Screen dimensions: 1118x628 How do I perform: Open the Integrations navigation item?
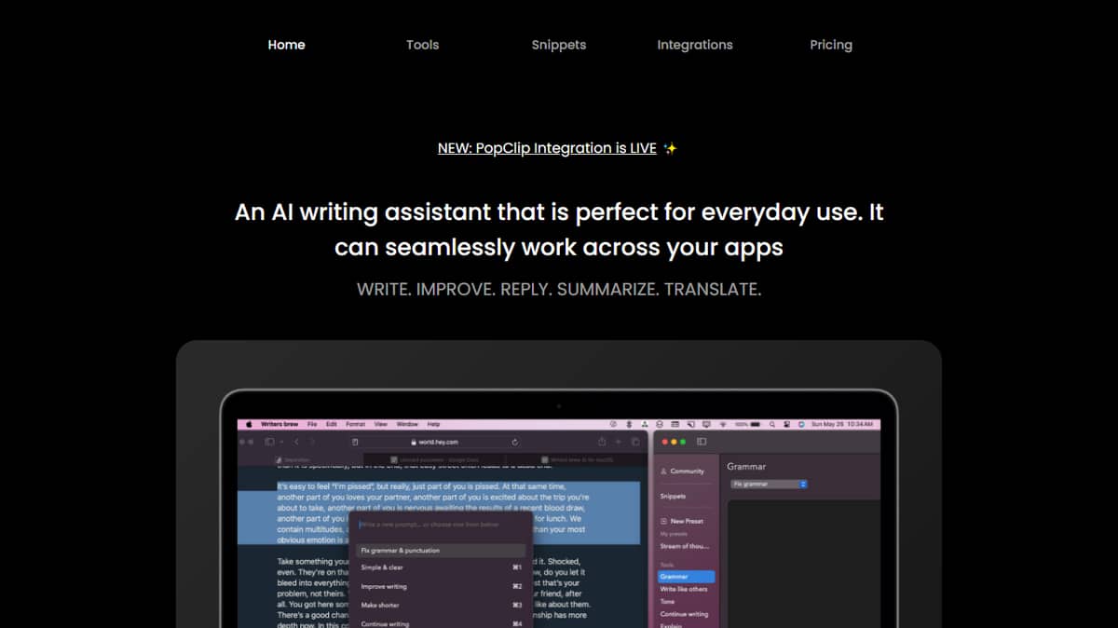click(x=695, y=45)
